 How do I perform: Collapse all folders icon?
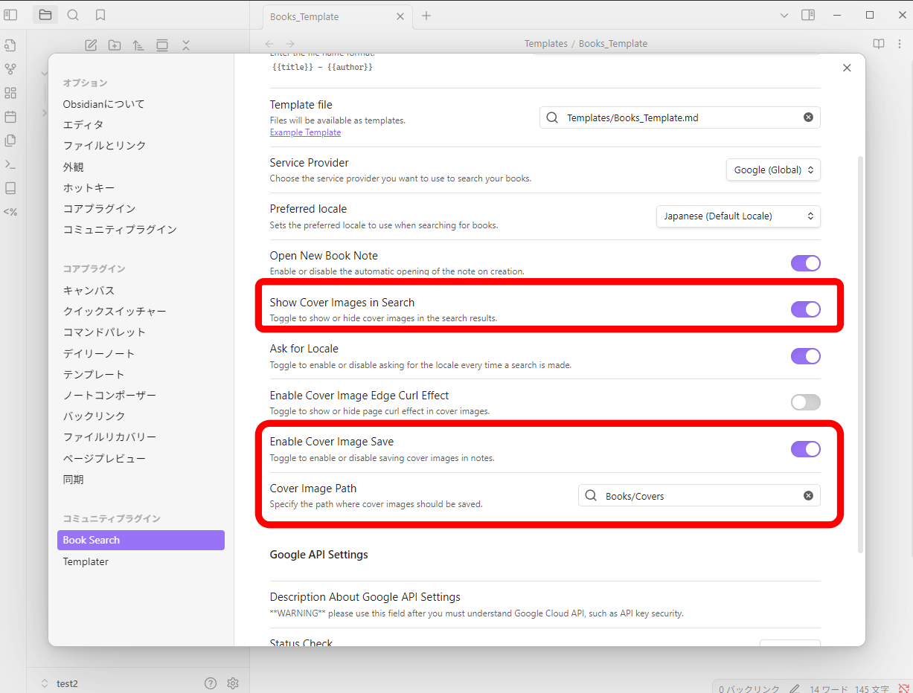186,45
